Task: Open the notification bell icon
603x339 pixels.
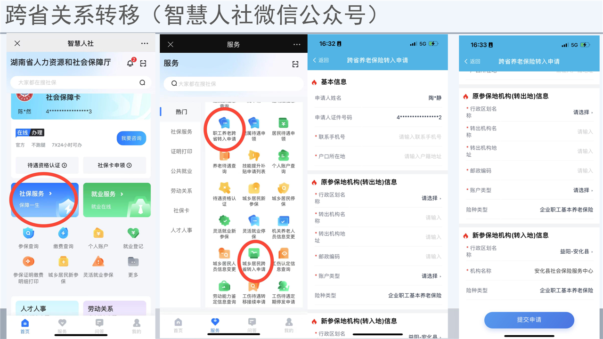Action: click(130, 63)
